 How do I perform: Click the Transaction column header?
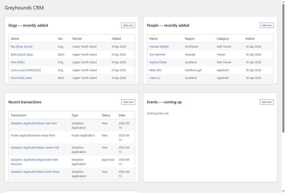tap(18, 115)
